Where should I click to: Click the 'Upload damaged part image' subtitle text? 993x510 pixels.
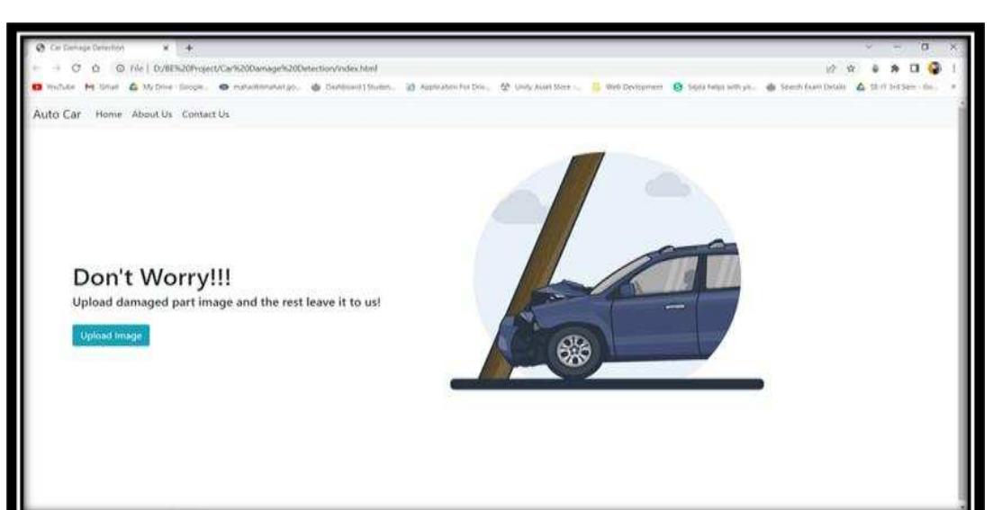click(x=227, y=302)
